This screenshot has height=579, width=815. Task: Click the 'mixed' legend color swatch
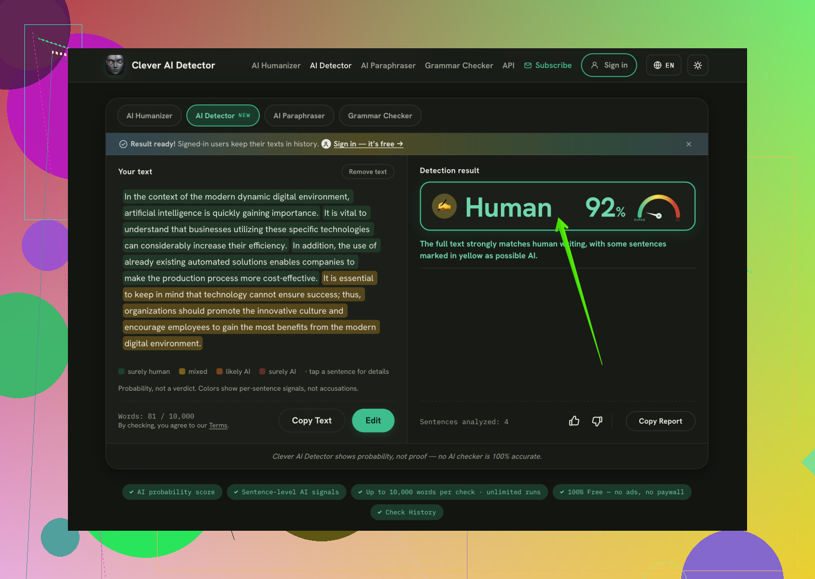182,371
